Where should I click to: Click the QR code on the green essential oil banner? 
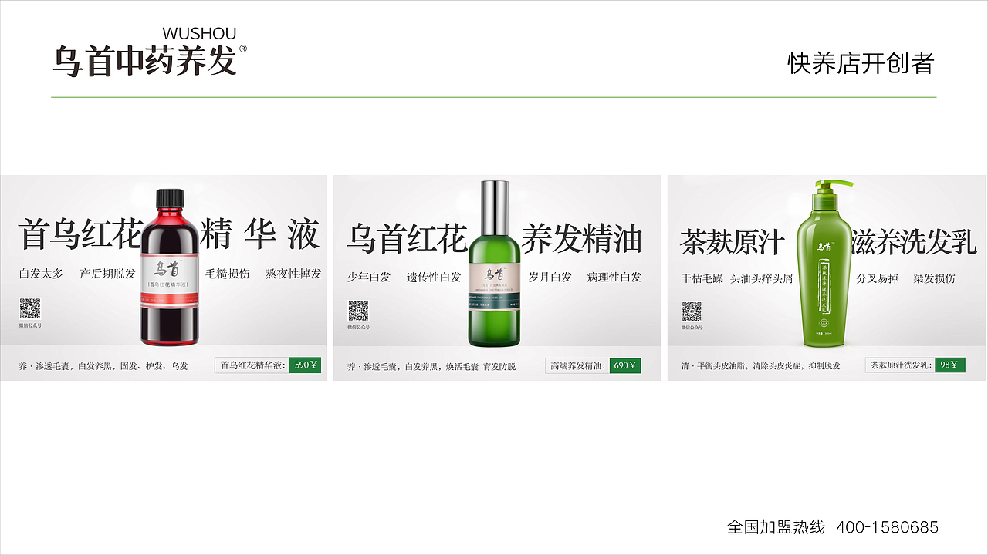pyautogui.click(x=358, y=311)
